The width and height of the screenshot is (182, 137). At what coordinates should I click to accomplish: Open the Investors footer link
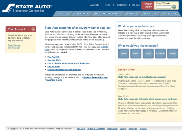133,129
